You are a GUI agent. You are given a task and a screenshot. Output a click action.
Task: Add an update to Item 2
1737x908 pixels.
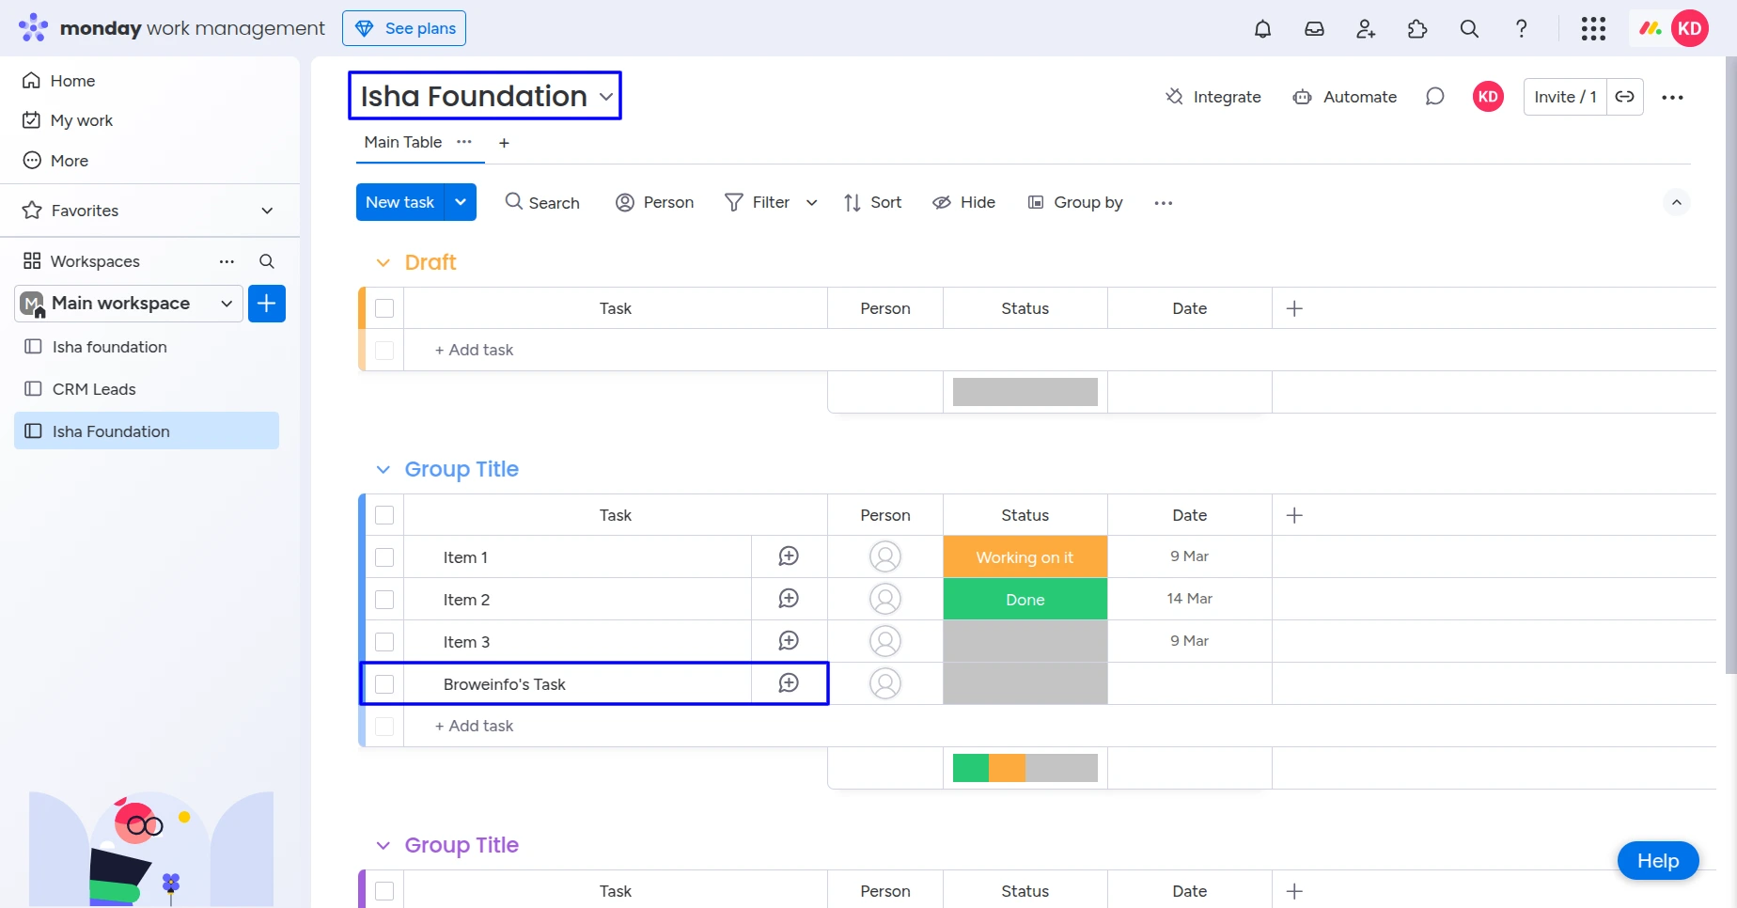(789, 599)
